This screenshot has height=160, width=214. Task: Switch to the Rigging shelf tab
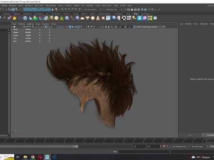16,14
